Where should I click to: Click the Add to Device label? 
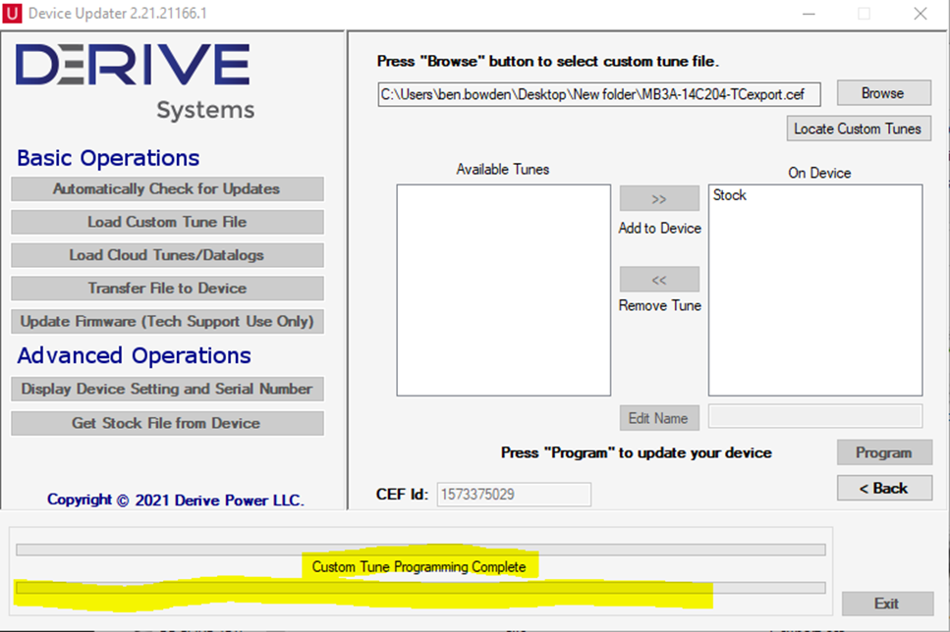click(x=660, y=229)
